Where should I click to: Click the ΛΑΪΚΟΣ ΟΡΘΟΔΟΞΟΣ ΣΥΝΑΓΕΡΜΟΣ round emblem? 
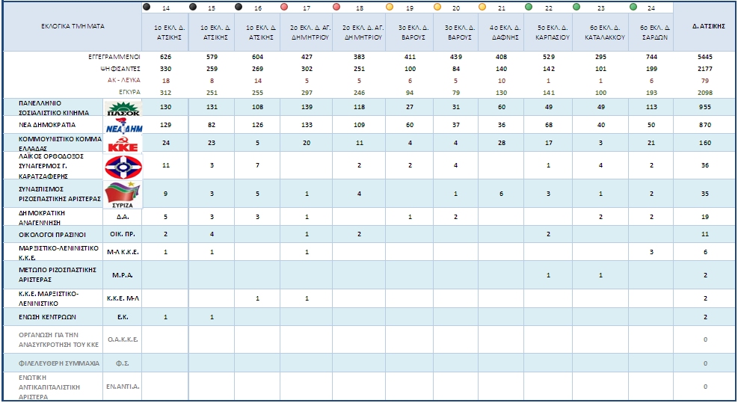[x=123, y=167]
